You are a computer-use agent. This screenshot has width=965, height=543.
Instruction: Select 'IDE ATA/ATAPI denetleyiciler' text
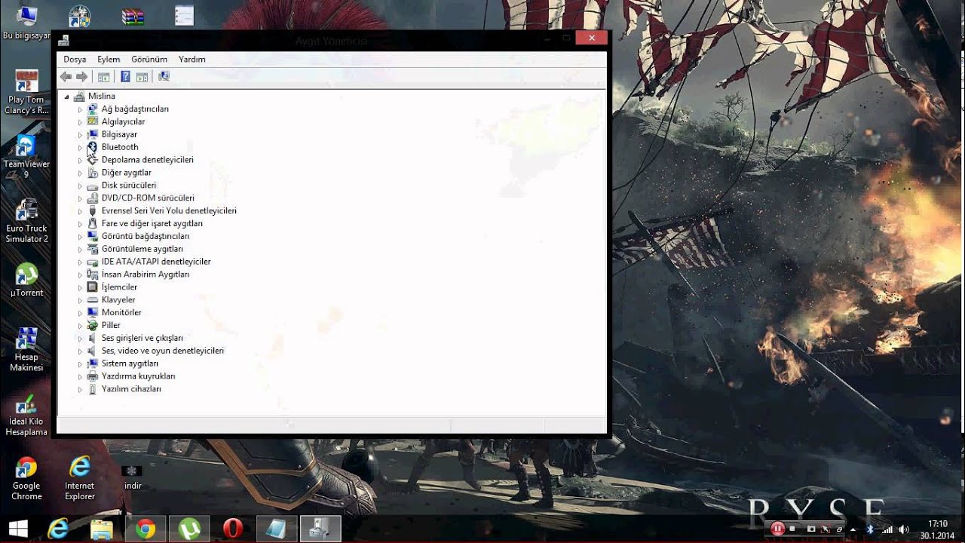(x=156, y=262)
